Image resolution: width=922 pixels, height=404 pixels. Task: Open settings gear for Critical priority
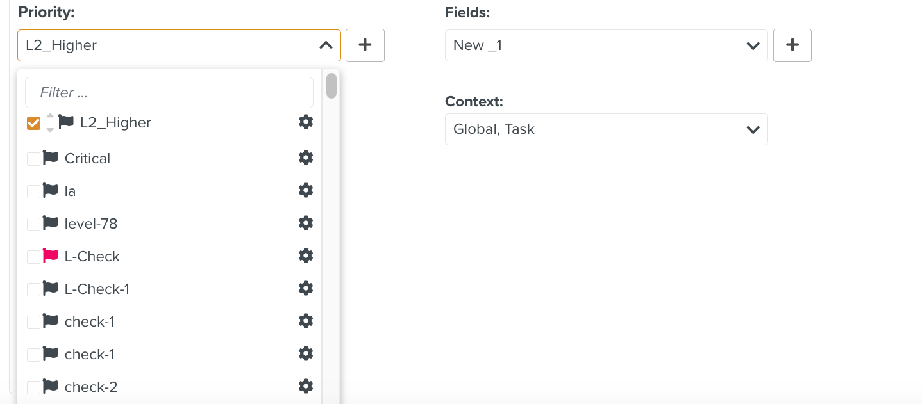click(306, 158)
